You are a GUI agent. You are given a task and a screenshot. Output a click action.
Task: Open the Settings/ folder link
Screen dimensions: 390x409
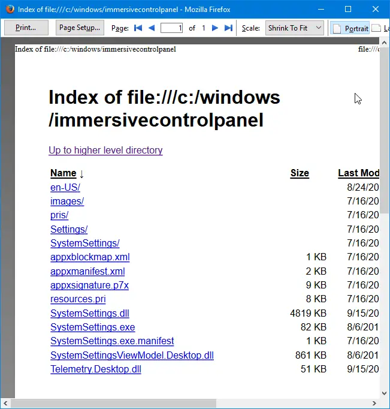pyautogui.click(x=69, y=229)
